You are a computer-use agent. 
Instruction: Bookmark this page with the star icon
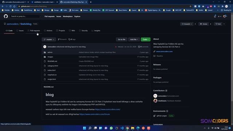(190, 7)
